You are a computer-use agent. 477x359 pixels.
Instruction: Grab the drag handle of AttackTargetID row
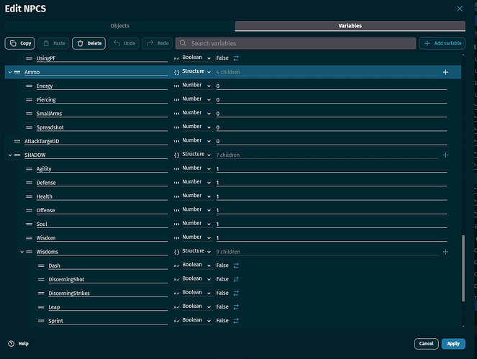point(17,141)
